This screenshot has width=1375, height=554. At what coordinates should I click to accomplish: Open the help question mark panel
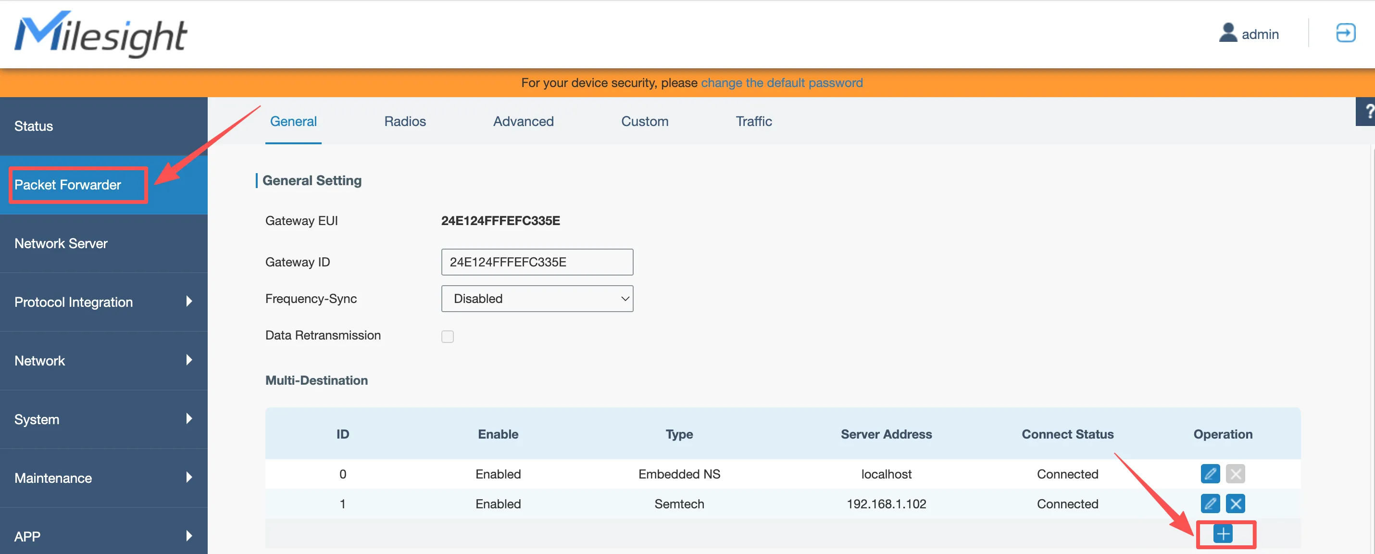(x=1367, y=112)
